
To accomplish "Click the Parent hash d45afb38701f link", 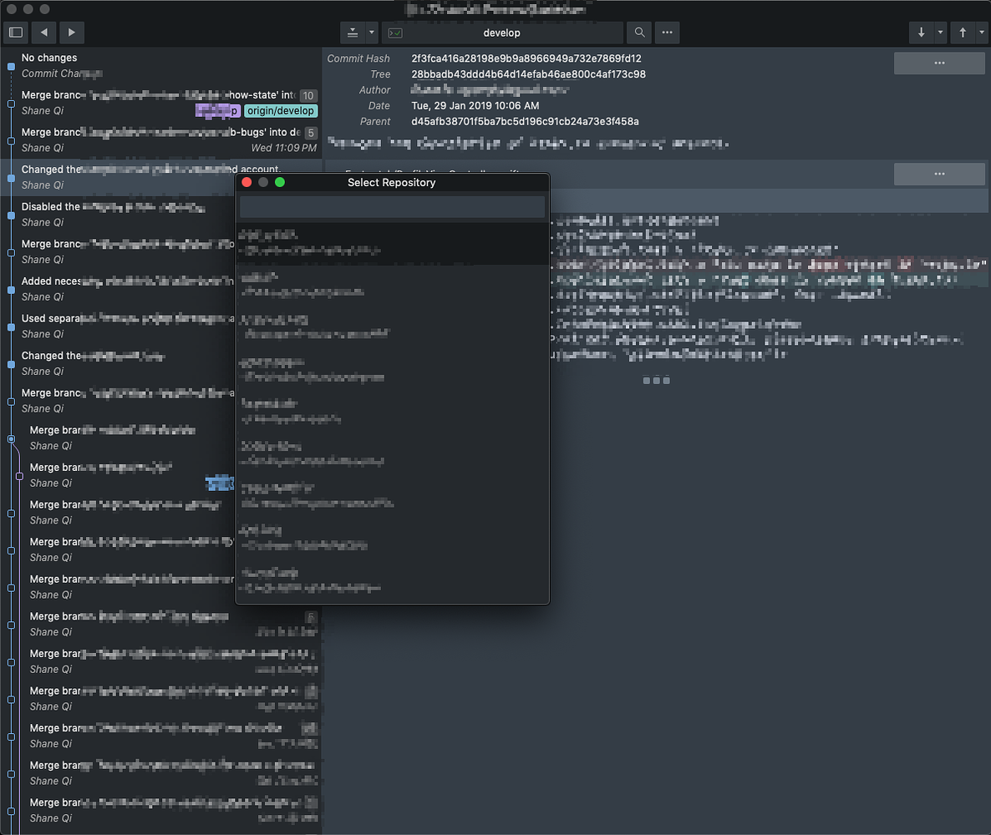I will (525, 122).
